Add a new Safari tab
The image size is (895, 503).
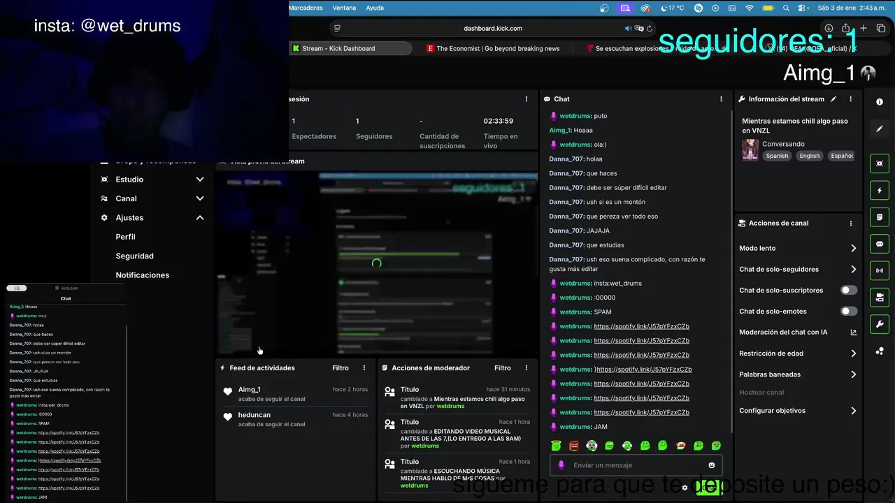(864, 29)
